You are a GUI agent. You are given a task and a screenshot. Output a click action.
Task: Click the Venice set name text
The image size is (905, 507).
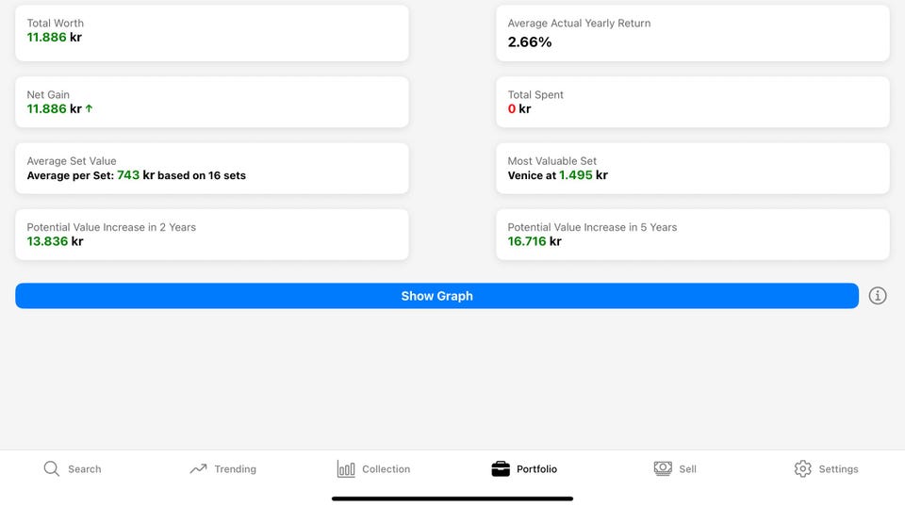(525, 175)
